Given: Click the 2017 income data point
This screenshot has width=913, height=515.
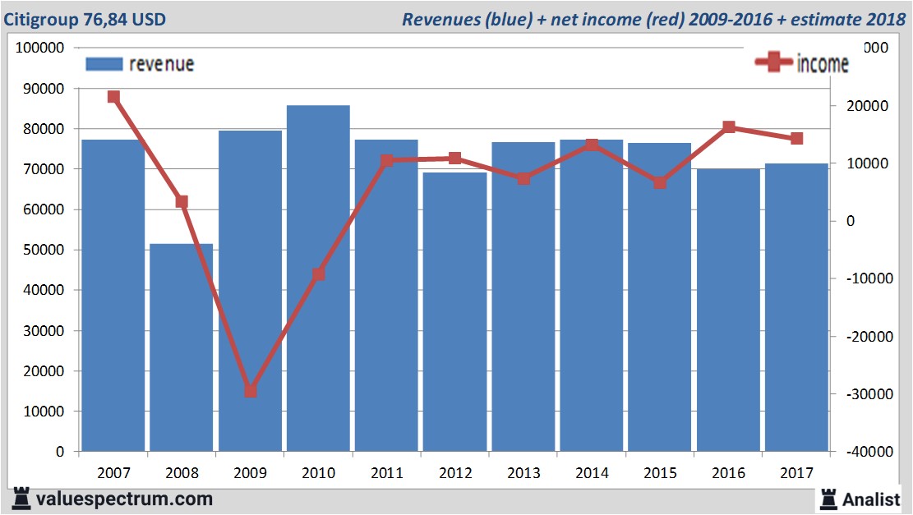Looking at the screenshot, I should (x=796, y=139).
